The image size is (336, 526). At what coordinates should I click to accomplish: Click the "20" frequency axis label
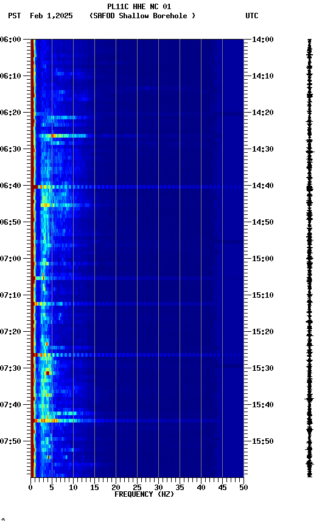tap(116, 488)
